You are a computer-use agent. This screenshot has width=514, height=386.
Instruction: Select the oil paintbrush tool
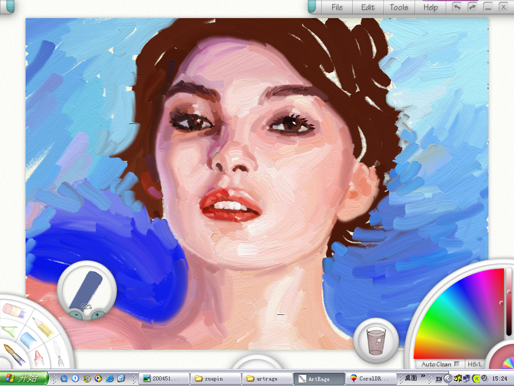pyautogui.click(x=14, y=354)
